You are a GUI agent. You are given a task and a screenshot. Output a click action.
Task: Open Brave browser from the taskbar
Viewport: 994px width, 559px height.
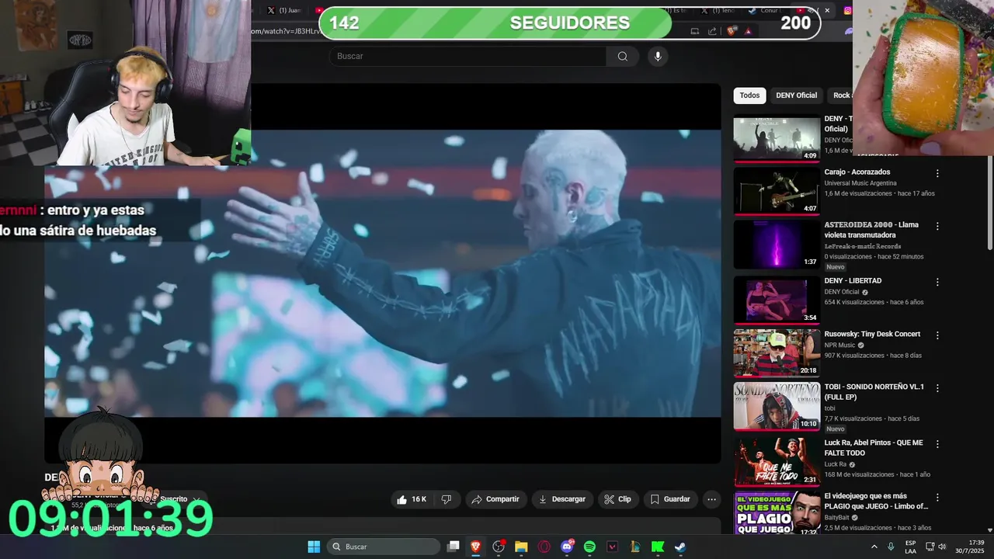pyautogui.click(x=476, y=547)
